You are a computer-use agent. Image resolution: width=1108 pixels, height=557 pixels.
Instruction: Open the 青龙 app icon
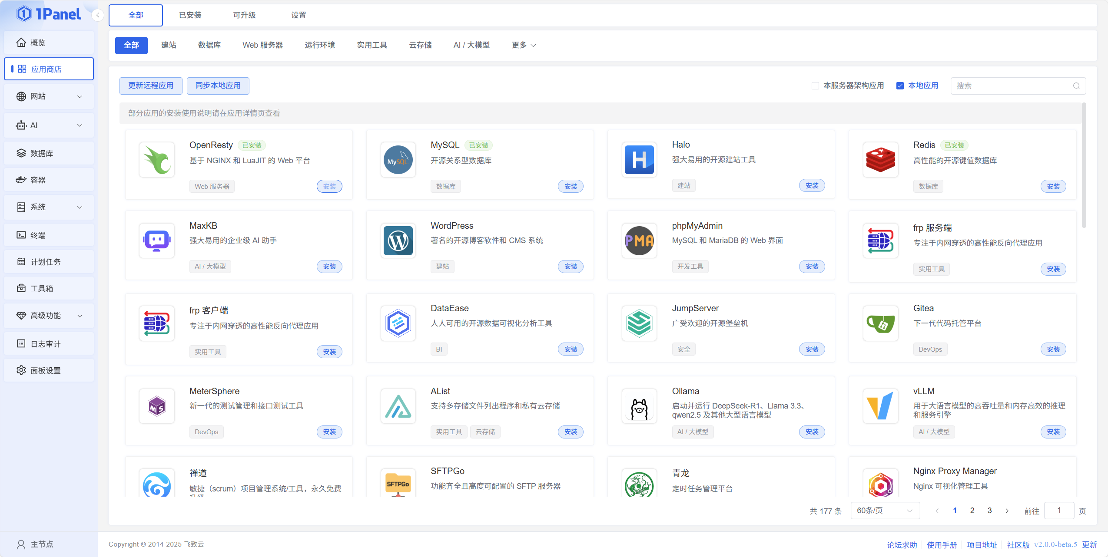click(x=639, y=483)
